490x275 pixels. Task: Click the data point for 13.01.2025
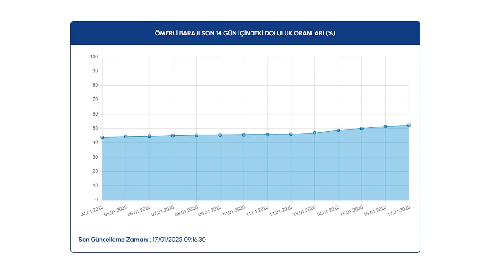[315, 133]
